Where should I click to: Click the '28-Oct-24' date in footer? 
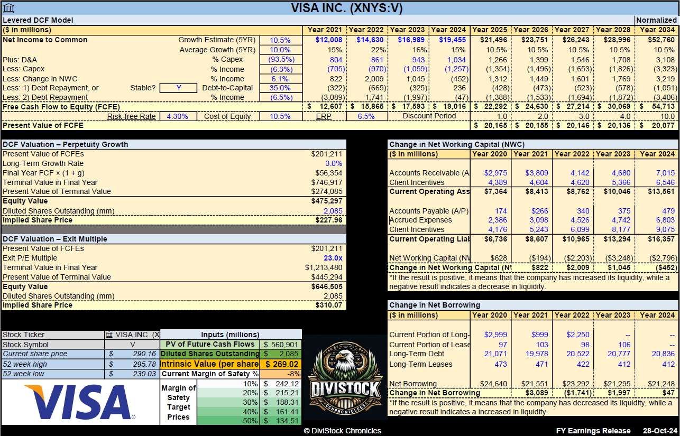pos(660,431)
